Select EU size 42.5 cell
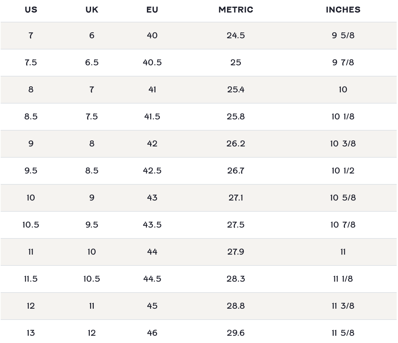Image resolution: width=398 pixels, height=343 pixels. pyautogui.click(x=152, y=171)
